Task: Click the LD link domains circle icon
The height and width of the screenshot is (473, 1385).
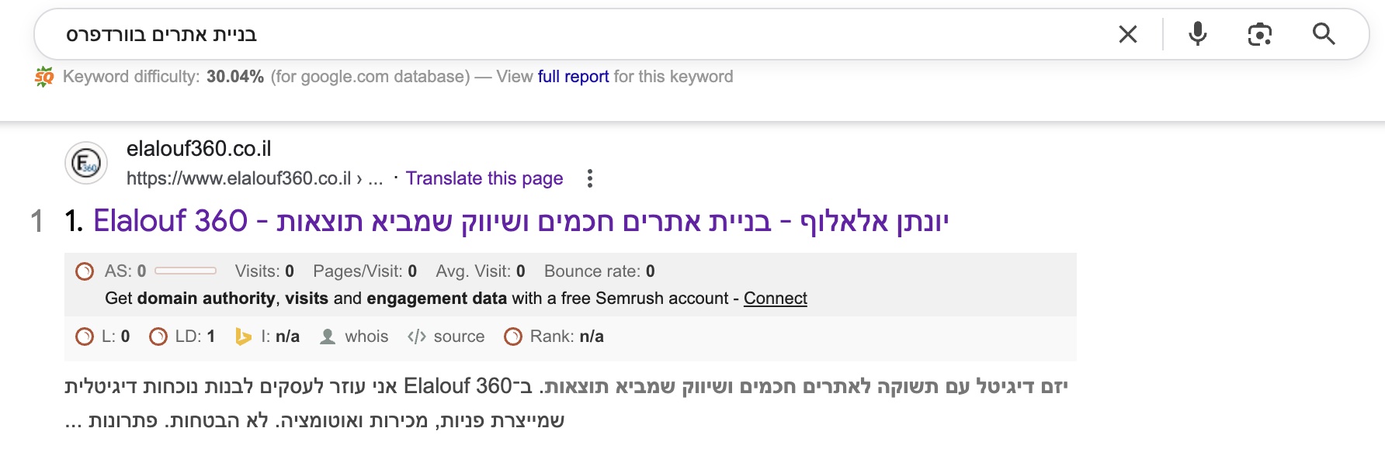Action: point(158,337)
